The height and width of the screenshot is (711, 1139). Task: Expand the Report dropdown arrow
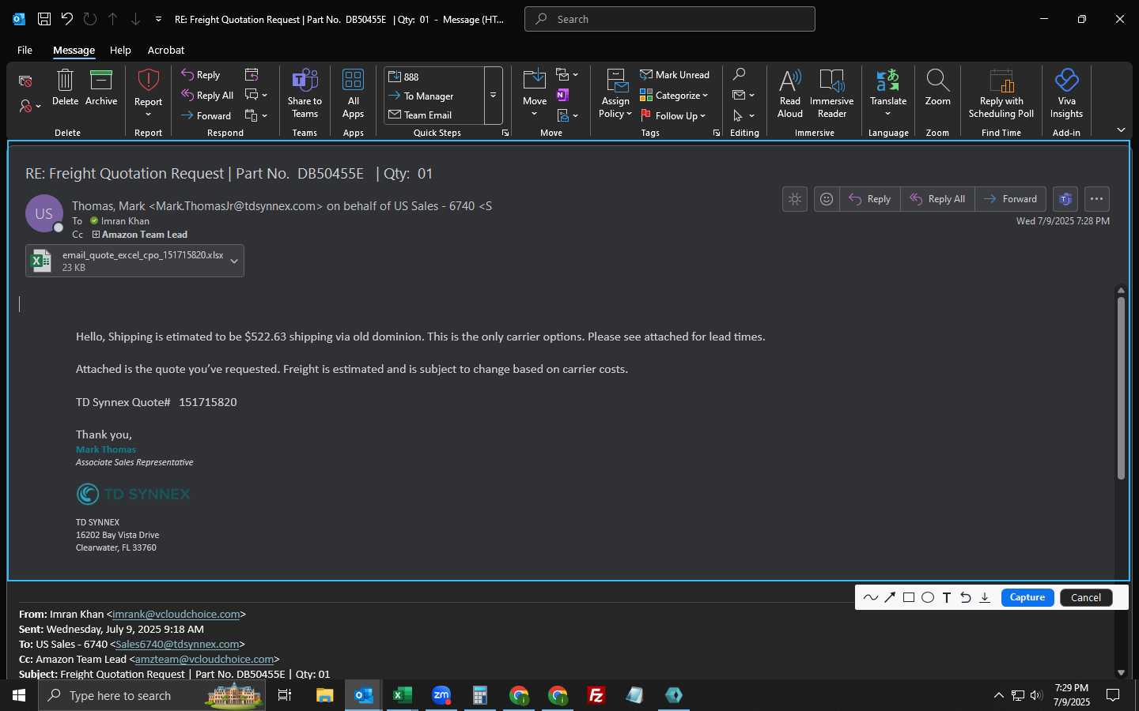pos(148,115)
